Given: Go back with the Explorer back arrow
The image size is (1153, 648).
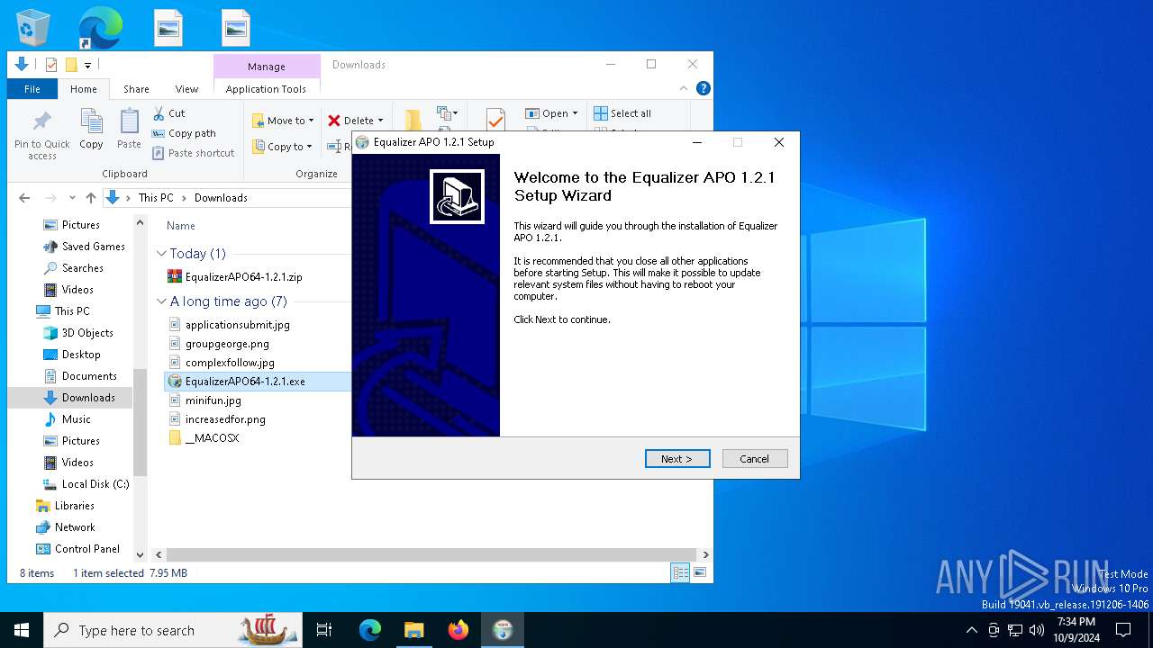Looking at the screenshot, I should [24, 198].
